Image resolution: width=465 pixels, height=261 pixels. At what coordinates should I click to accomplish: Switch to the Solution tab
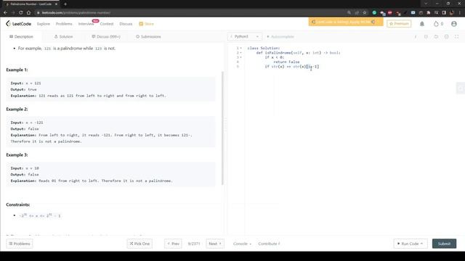click(x=63, y=37)
